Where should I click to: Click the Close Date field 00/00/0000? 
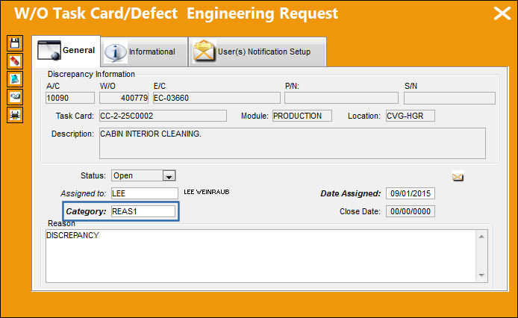(411, 211)
